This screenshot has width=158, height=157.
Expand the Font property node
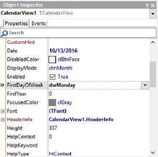[3, 111]
